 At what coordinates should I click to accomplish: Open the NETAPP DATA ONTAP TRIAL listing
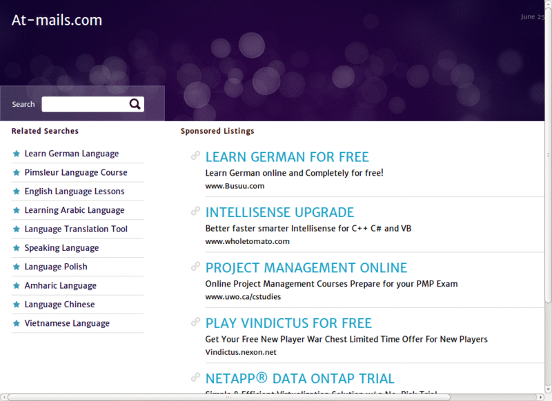[299, 378]
